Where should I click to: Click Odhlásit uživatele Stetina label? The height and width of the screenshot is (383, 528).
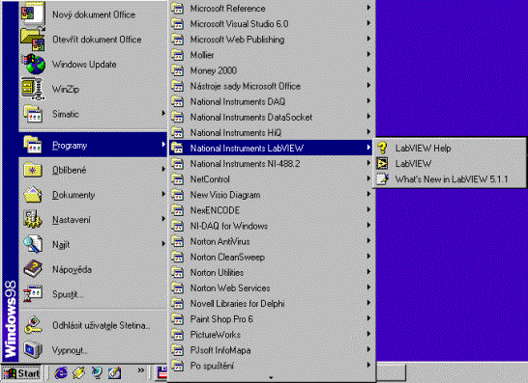102,325
